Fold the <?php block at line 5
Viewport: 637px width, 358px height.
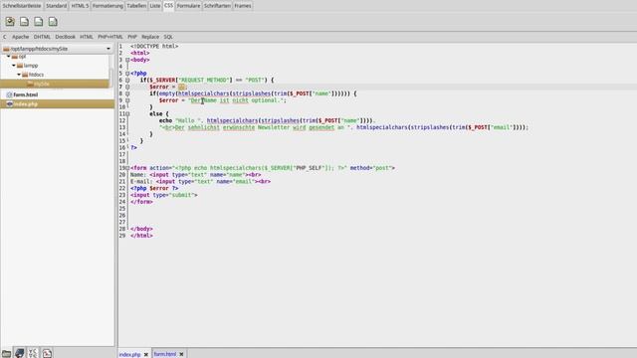pos(127,74)
